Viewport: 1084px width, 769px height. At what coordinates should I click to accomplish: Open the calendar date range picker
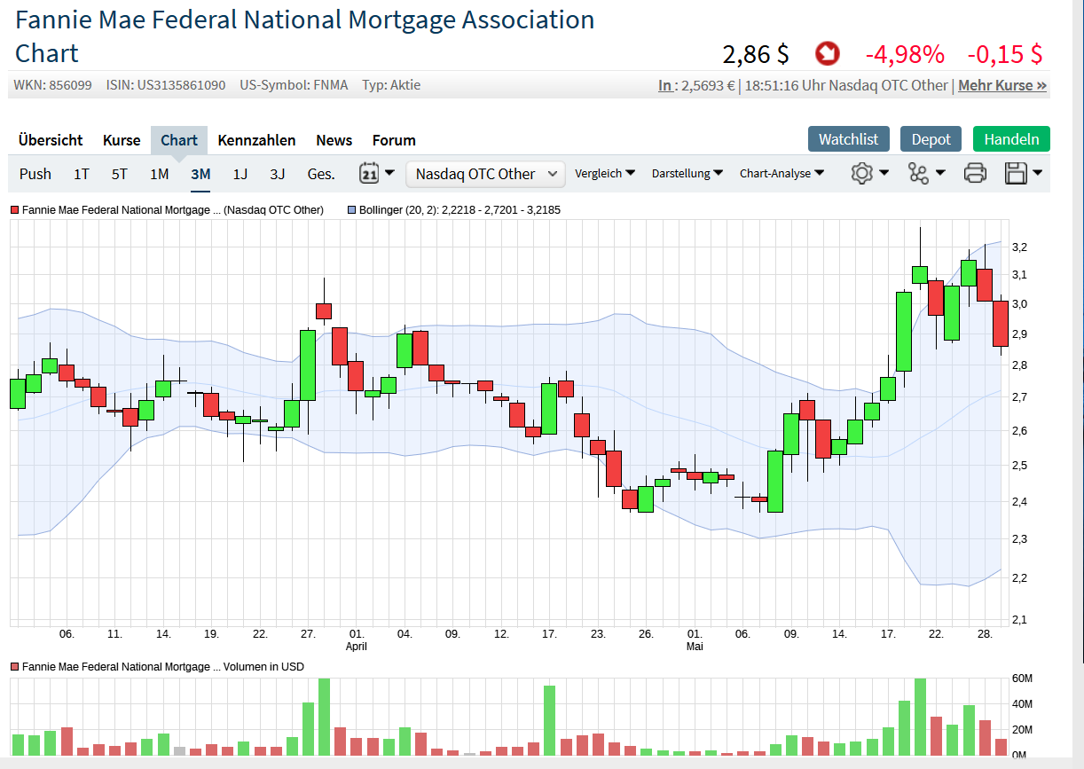tap(377, 173)
